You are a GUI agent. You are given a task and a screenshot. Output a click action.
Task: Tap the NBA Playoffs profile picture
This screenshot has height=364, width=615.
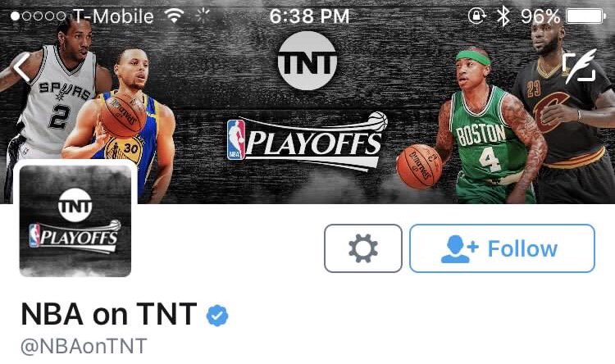(x=75, y=221)
